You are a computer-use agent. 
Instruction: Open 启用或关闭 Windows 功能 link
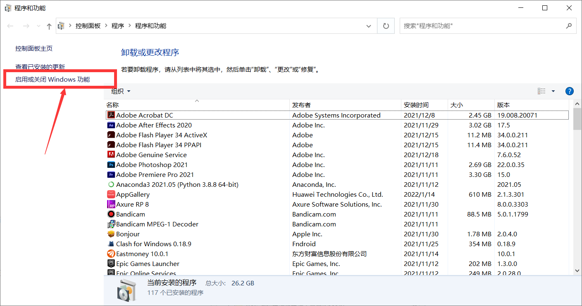[x=52, y=79]
